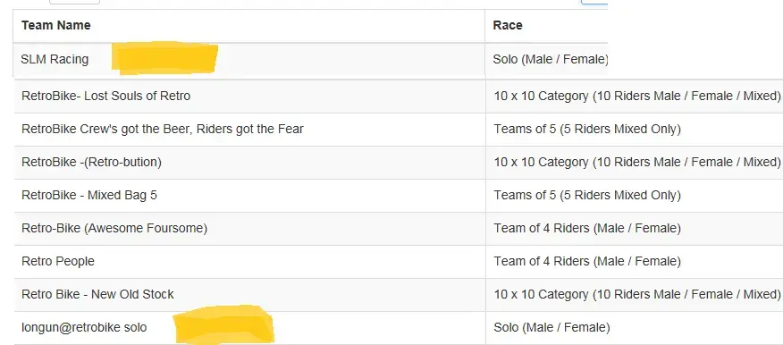Image resolution: width=783 pixels, height=345 pixels.
Task: Click Solo race cell for longun@retrobike
Action: click(x=551, y=328)
